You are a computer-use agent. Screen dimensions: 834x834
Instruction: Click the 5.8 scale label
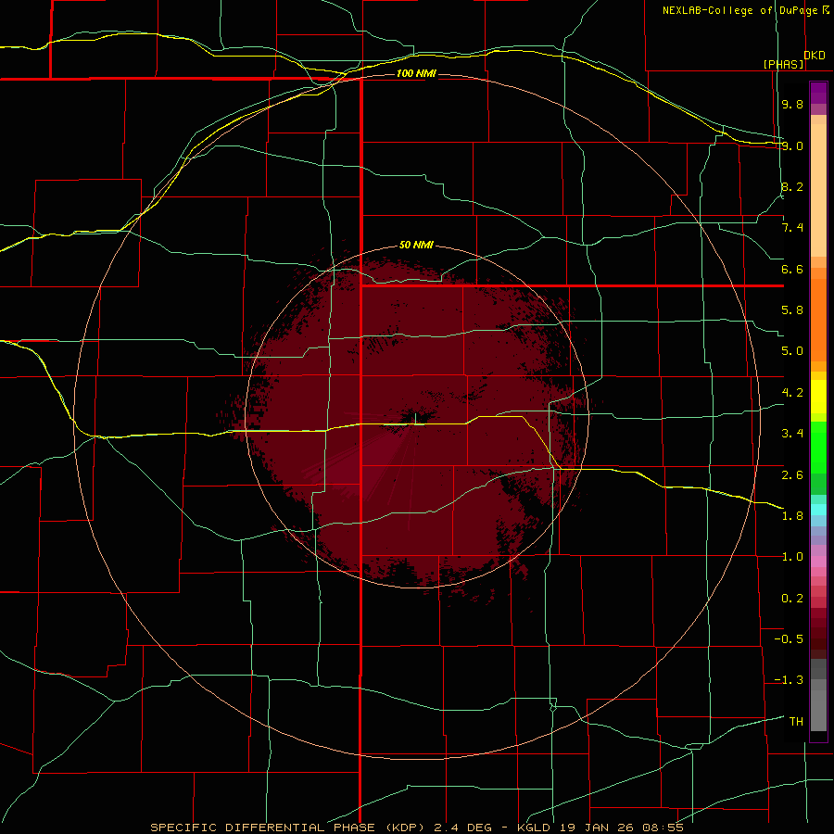click(x=792, y=310)
